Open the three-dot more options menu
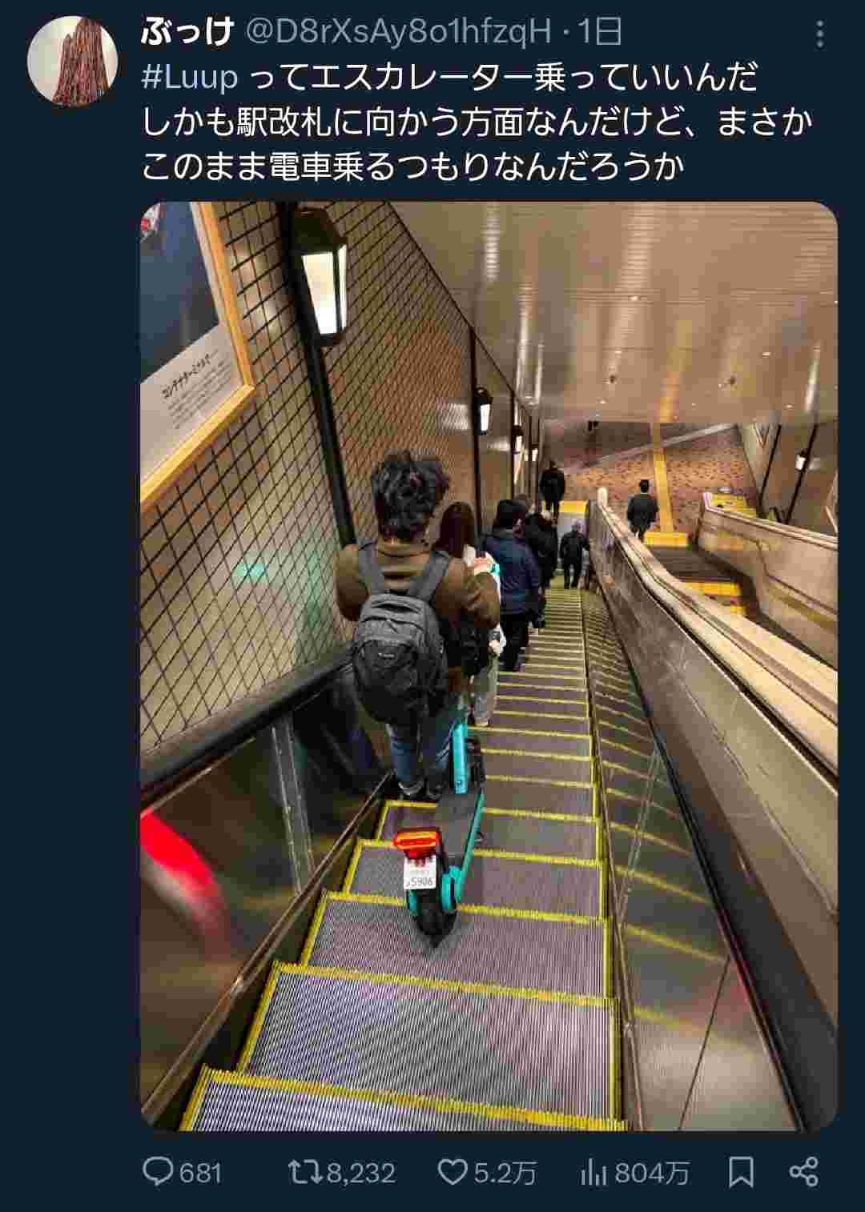The height and width of the screenshot is (1212, 865). (819, 34)
